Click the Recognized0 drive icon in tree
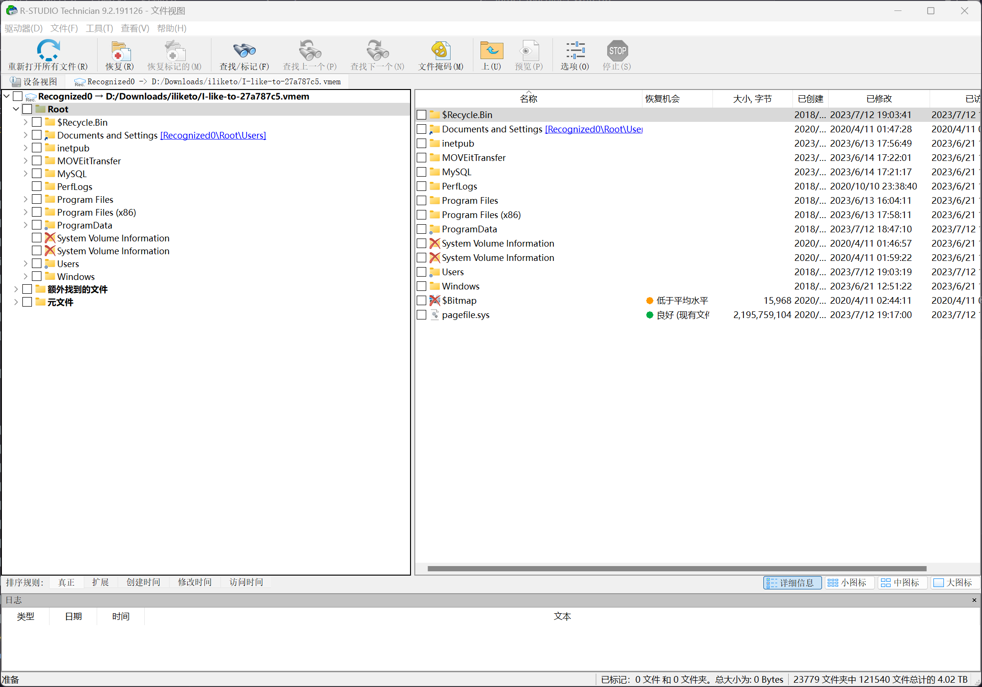This screenshot has width=982, height=687. 30,97
